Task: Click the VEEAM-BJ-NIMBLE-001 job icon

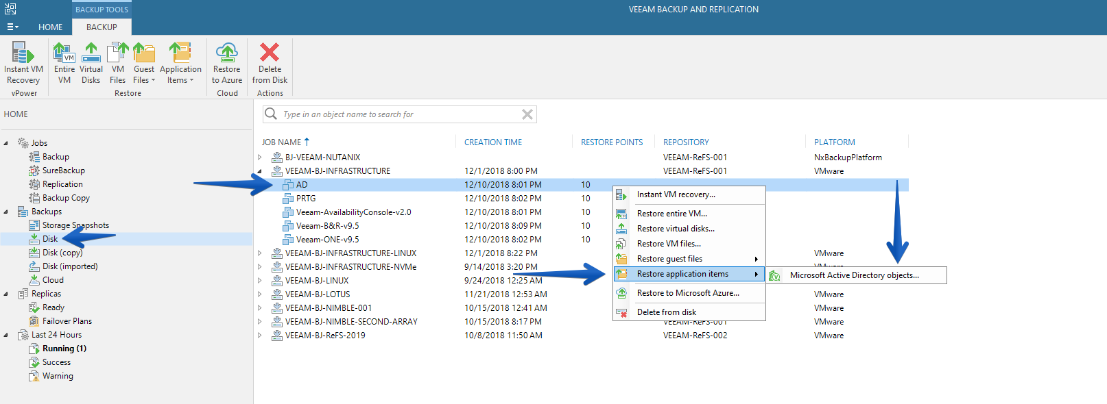Action: (277, 307)
